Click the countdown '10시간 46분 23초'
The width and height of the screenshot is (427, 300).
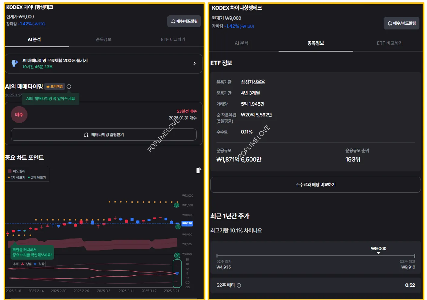click(x=38, y=67)
